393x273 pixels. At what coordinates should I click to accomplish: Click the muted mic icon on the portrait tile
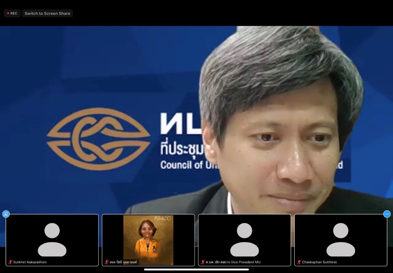tap(107, 262)
